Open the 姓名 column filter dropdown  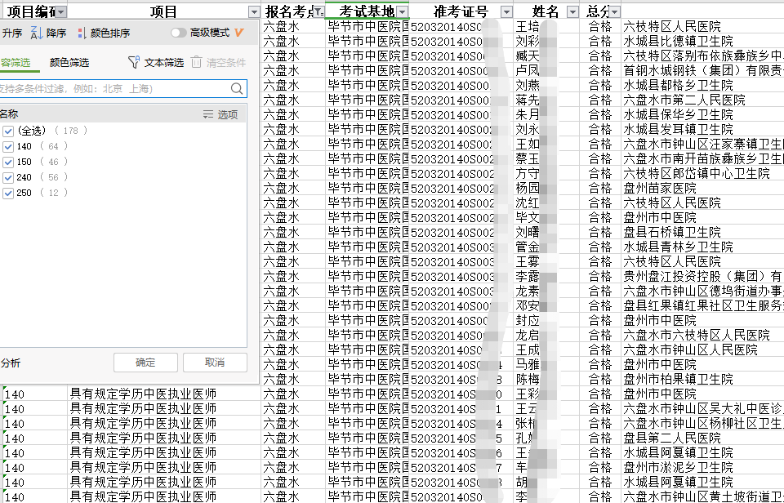(x=572, y=11)
